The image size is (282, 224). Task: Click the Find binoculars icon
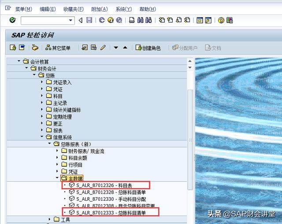pyautogui.click(x=140, y=20)
